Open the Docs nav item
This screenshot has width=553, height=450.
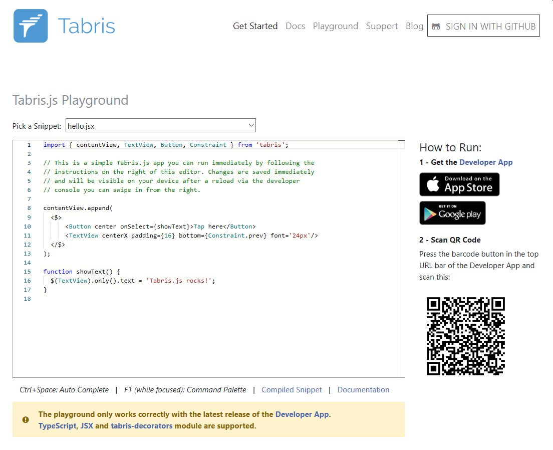click(295, 26)
